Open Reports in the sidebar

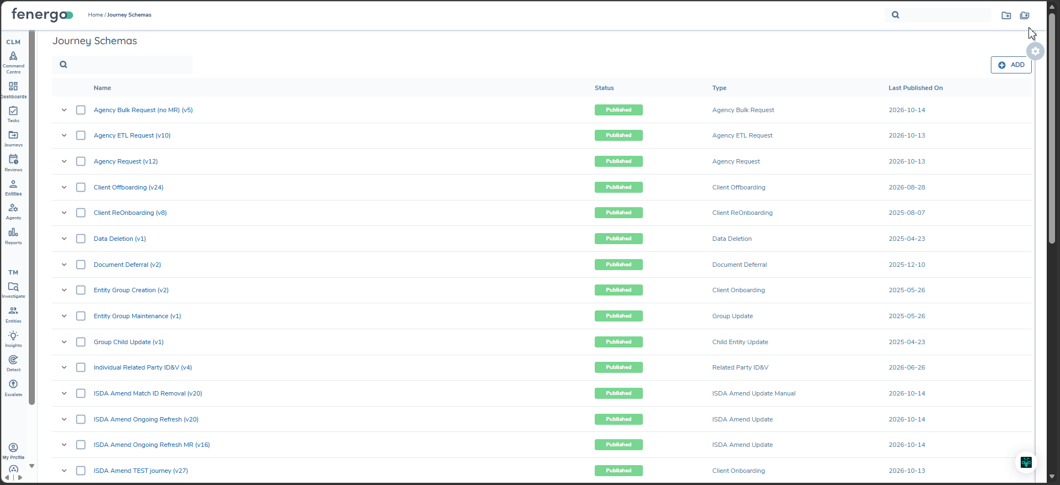point(13,236)
